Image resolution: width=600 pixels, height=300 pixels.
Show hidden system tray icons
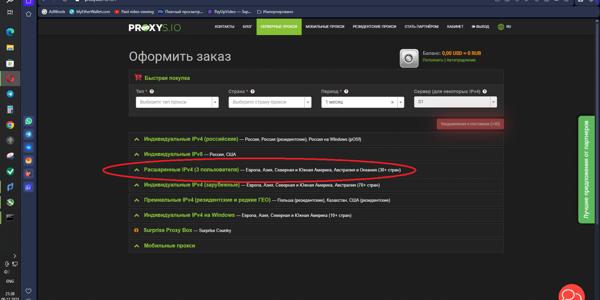15,256
